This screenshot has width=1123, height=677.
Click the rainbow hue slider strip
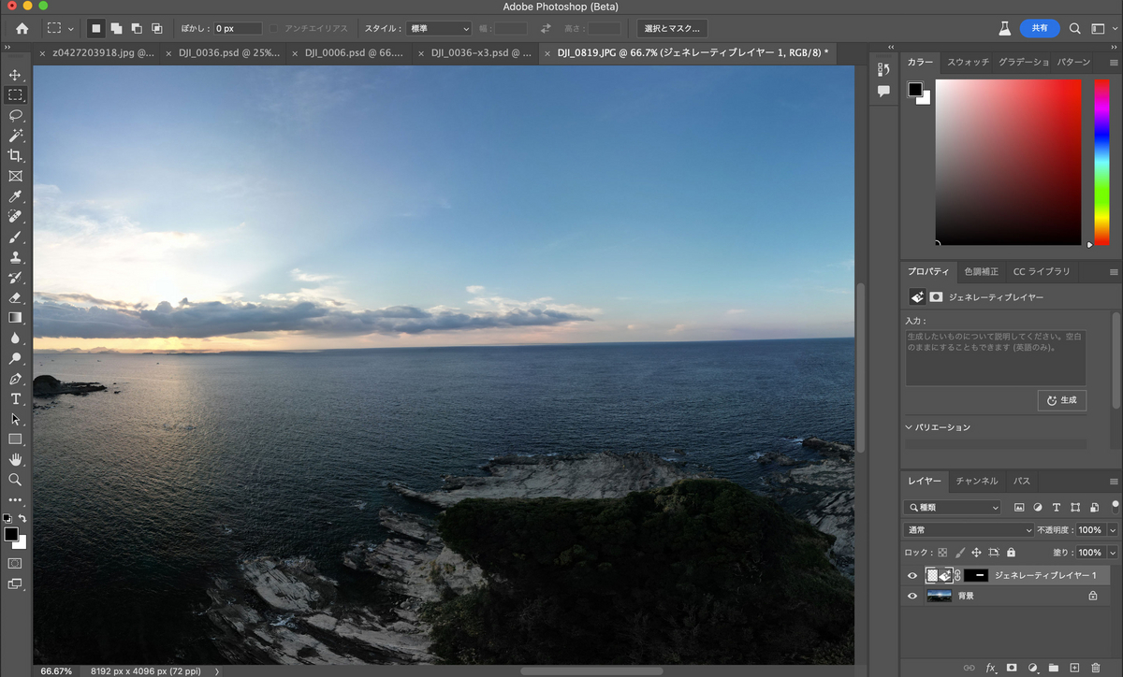coord(1101,162)
